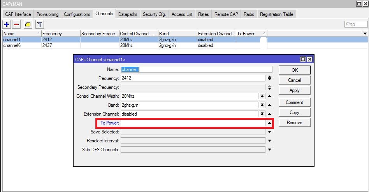Sort by Band column header
The height and width of the screenshot is (192, 369).
177,33
